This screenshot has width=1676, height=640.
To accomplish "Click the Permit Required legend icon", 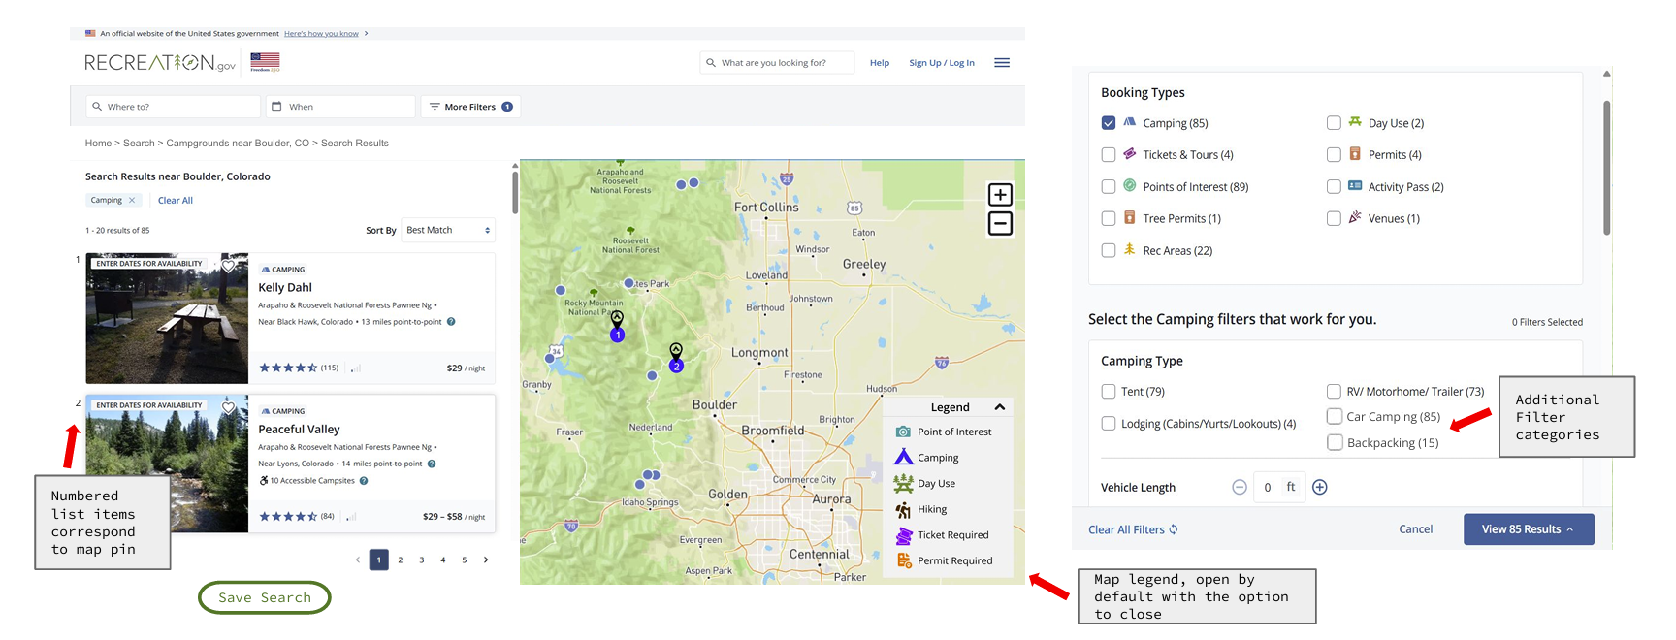I will click(904, 560).
